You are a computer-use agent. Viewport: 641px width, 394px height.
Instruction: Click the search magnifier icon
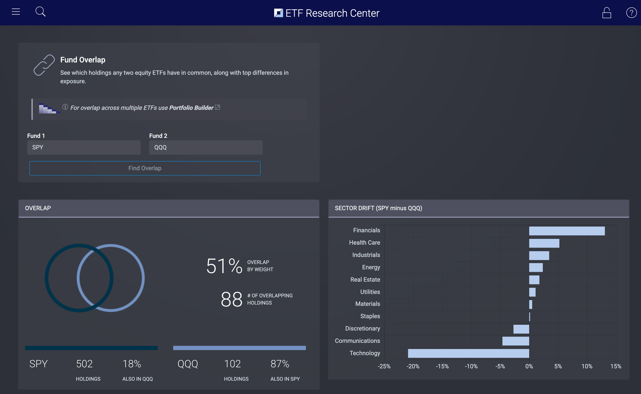[40, 12]
